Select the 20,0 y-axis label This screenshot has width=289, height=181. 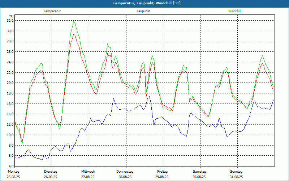9,83
